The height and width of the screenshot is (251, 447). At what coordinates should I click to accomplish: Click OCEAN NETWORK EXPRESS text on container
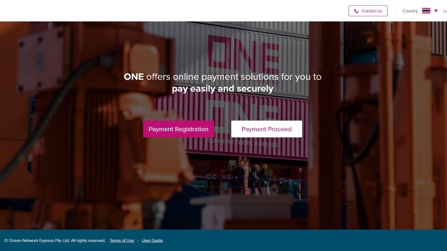(241, 143)
